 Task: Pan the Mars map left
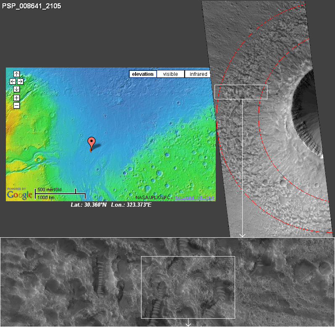13,81
